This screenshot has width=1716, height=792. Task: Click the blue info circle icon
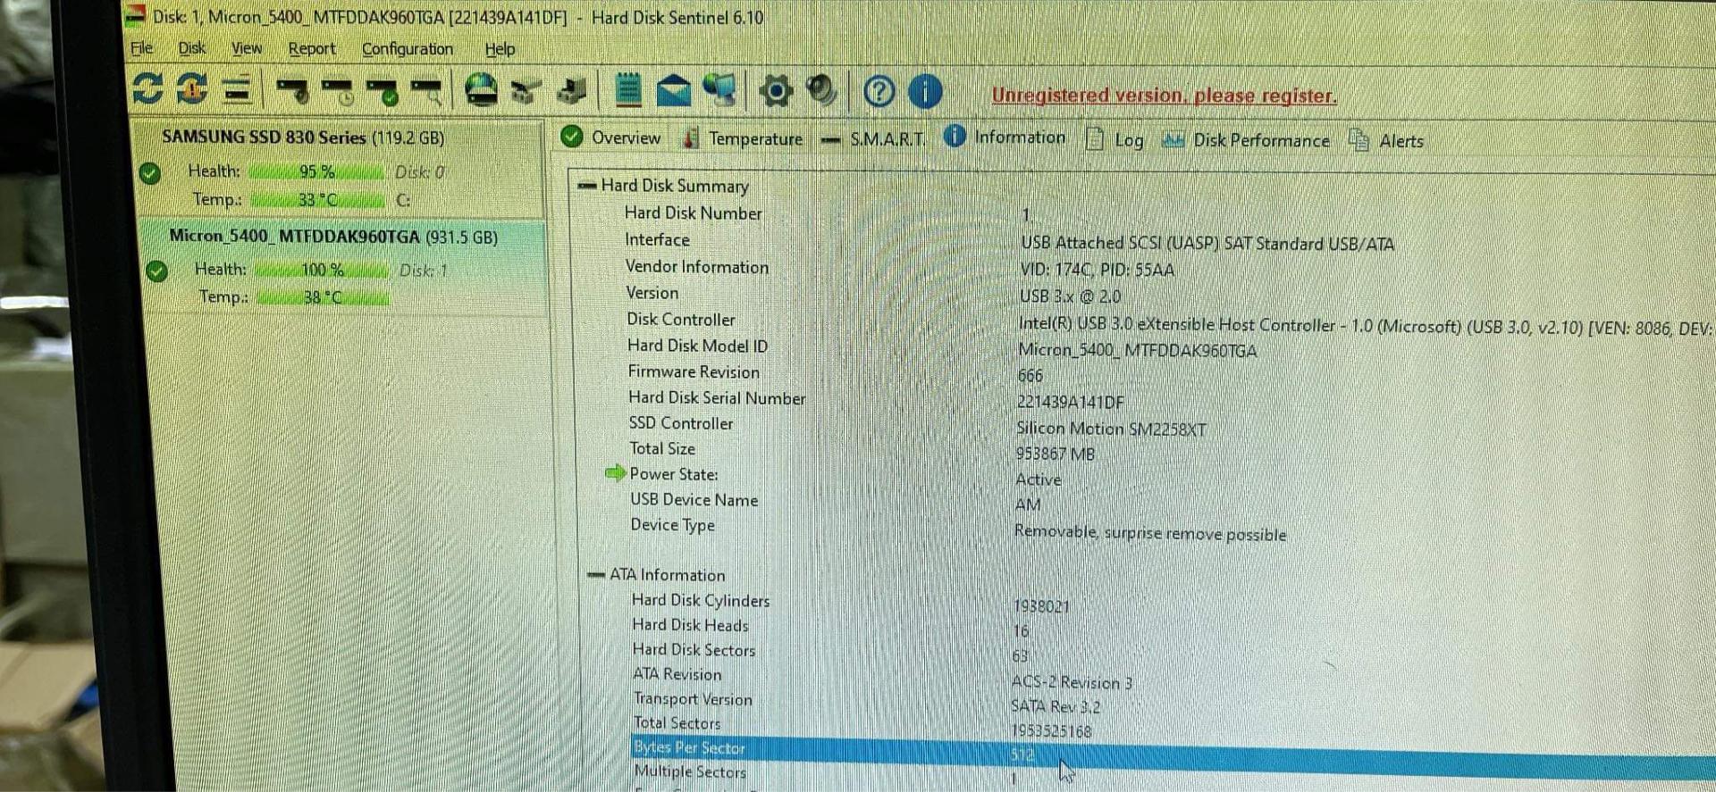point(925,91)
